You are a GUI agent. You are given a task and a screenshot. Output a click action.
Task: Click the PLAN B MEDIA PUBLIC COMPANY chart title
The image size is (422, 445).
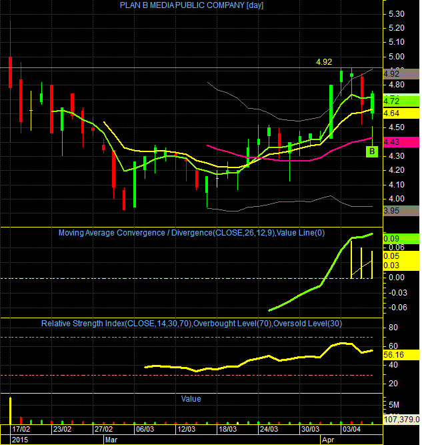coord(191,5)
